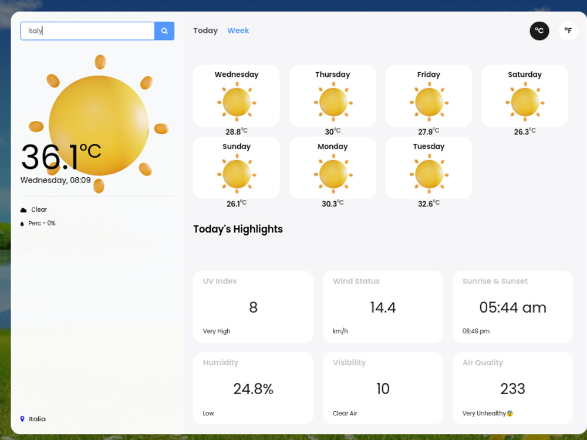Click the Clear Air visibility label
This screenshot has height=440, width=587.
pos(345,414)
